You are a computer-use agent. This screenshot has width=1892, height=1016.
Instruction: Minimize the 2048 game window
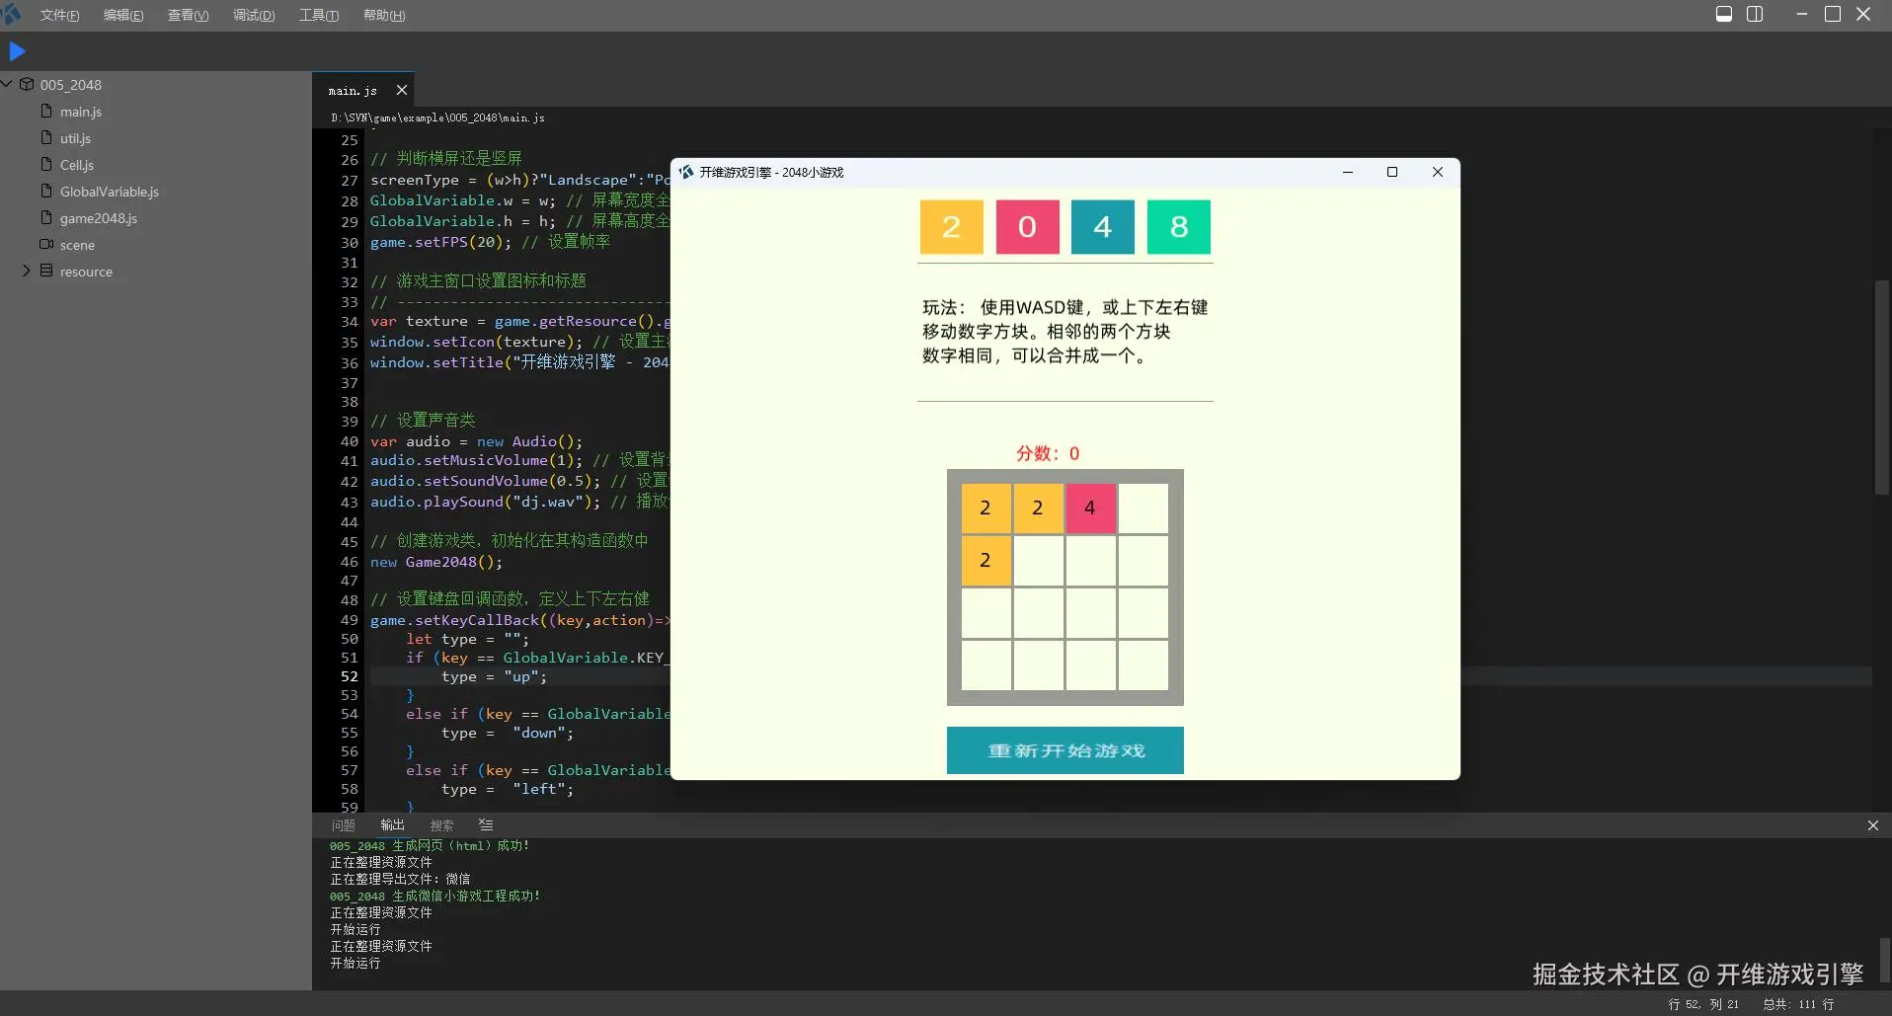tap(1347, 172)
